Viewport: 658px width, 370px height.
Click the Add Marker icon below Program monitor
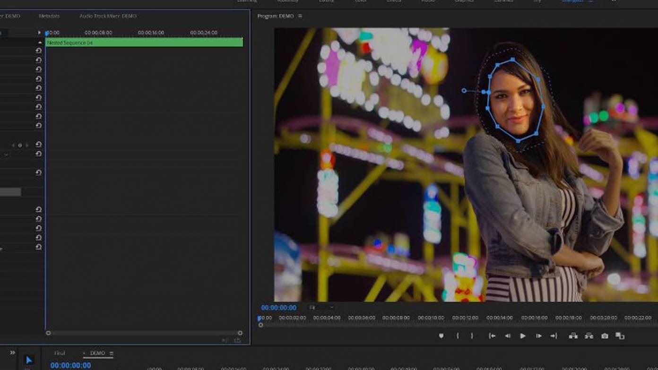[442, 336]
